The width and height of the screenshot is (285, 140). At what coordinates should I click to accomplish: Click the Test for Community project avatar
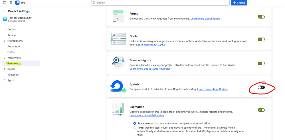click(x=5, y=19)
